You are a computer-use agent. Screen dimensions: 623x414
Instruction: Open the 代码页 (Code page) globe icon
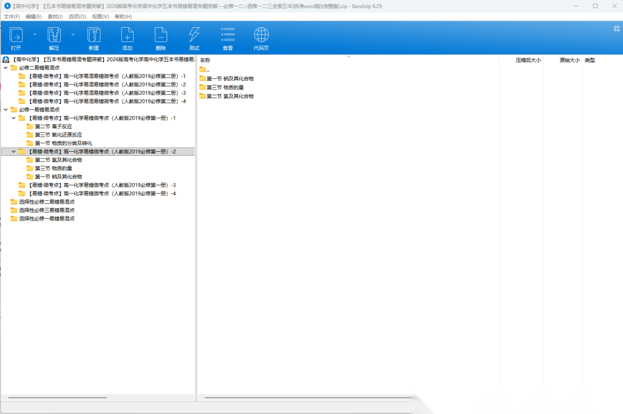[x=261, y=38]
